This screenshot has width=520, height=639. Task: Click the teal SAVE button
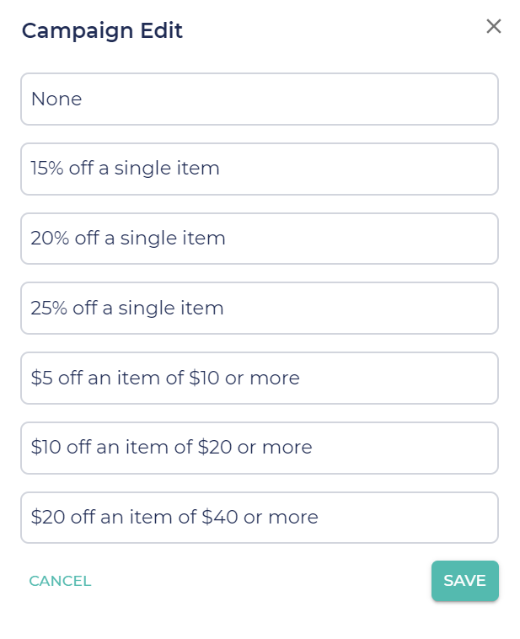coord(464,581)
